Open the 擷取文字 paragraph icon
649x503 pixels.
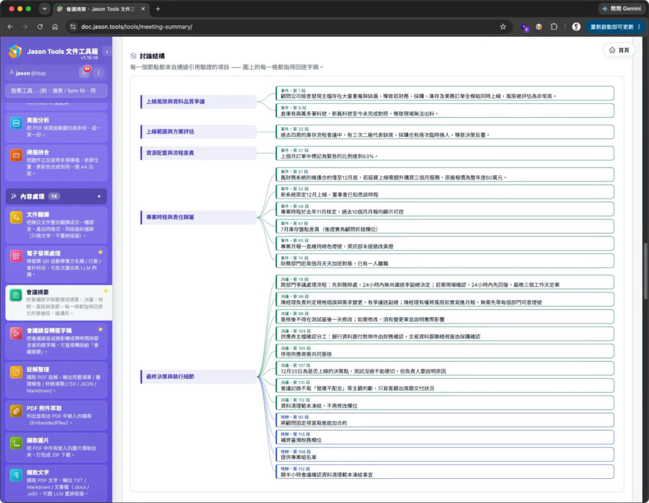(16, 475)
